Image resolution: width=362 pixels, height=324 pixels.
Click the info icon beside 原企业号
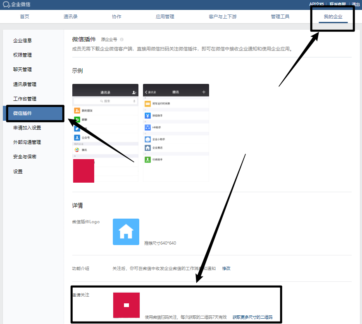121,40
